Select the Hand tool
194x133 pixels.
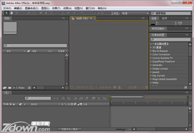(12, 13)
